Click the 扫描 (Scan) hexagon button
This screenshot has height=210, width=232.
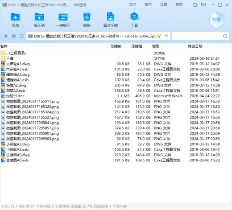point(216,20)
